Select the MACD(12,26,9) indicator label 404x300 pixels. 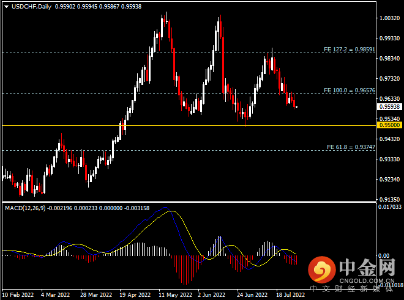pyautogui.click(x=25, y=208)
